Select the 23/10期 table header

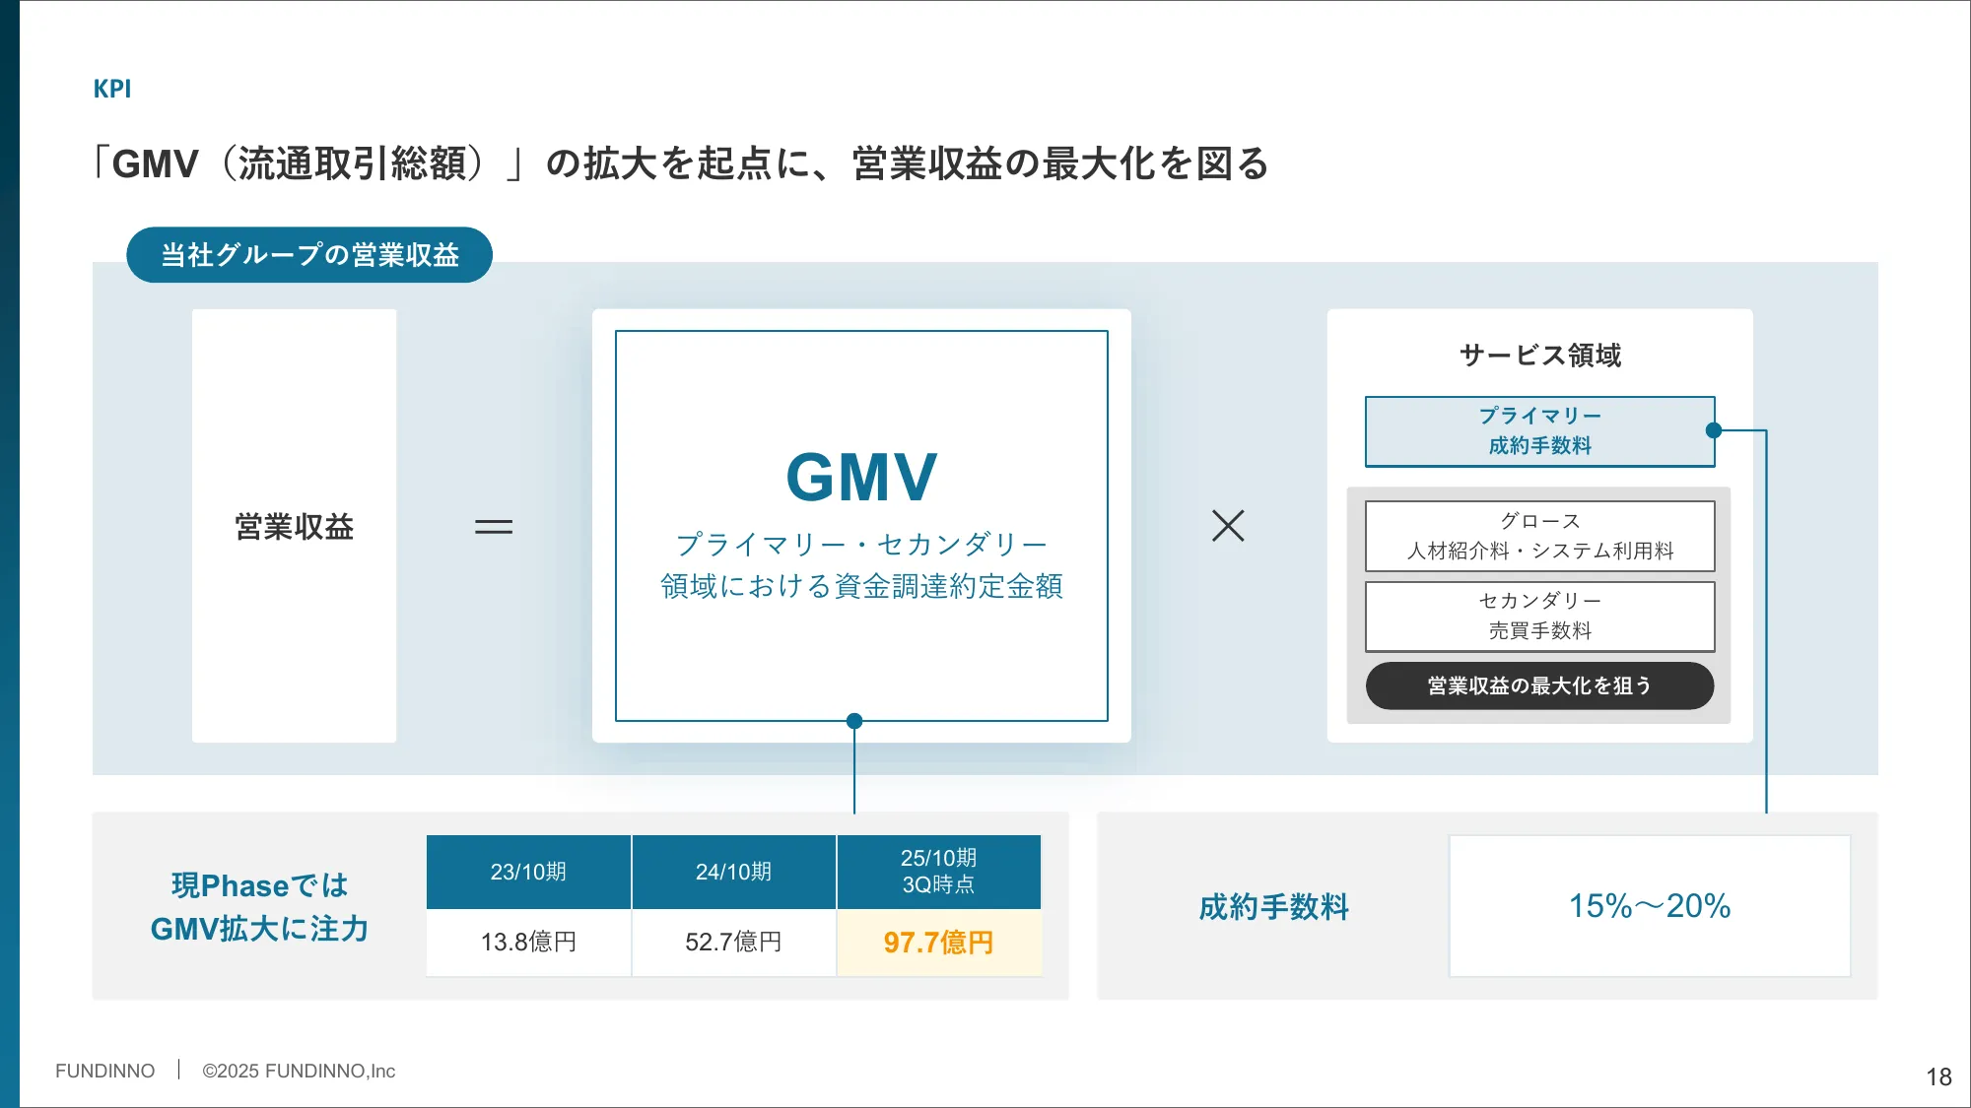(x=528, y=871)
